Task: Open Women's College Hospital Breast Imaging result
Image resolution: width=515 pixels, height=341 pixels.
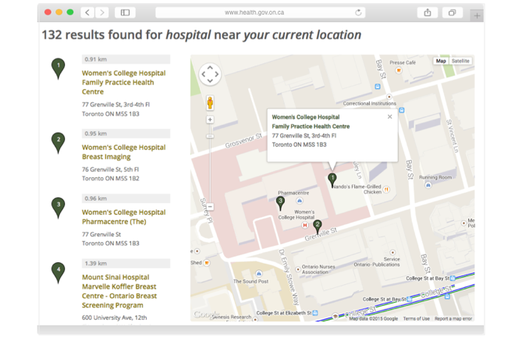Action: pos(123,152)
